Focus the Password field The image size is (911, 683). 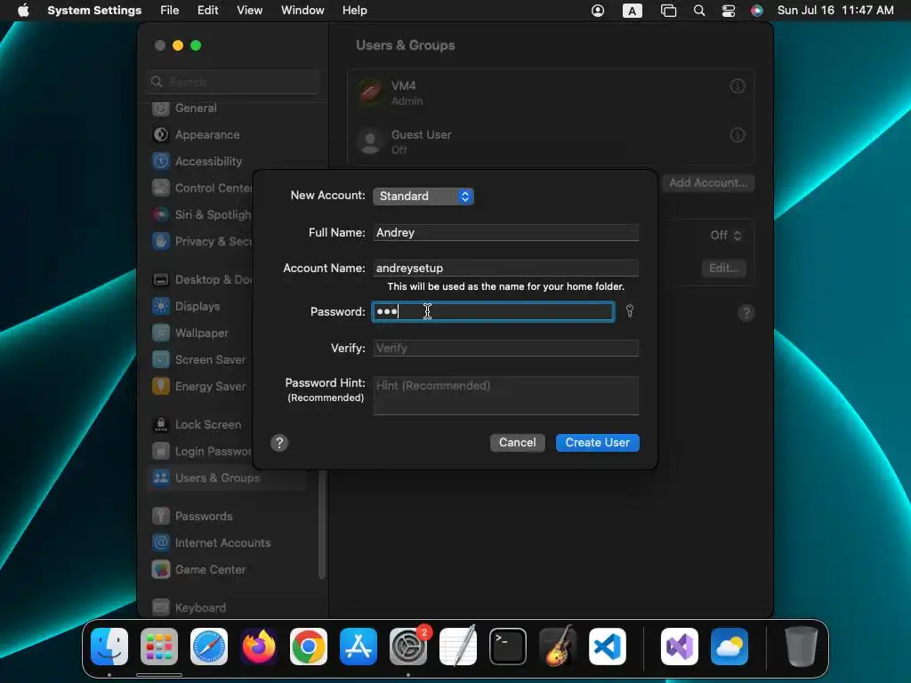pos(493,312)
